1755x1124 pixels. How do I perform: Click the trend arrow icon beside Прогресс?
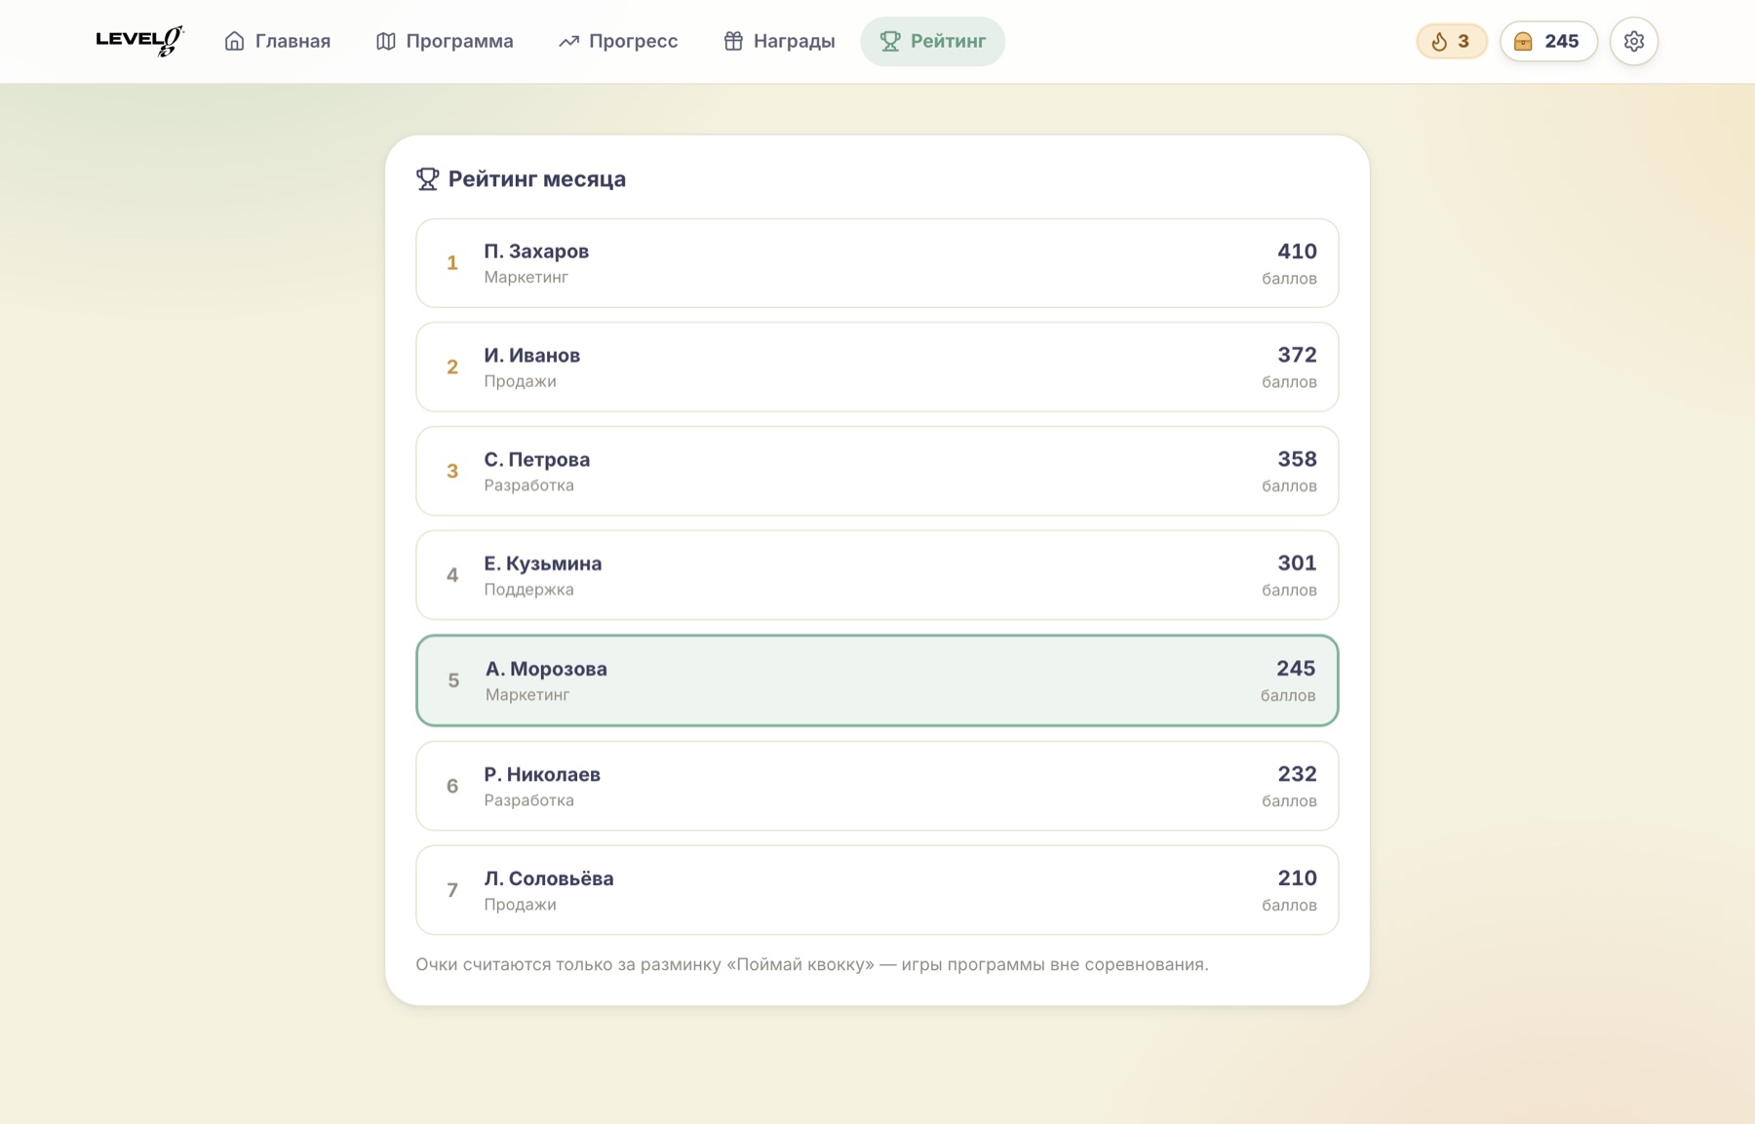click(568, 41)
